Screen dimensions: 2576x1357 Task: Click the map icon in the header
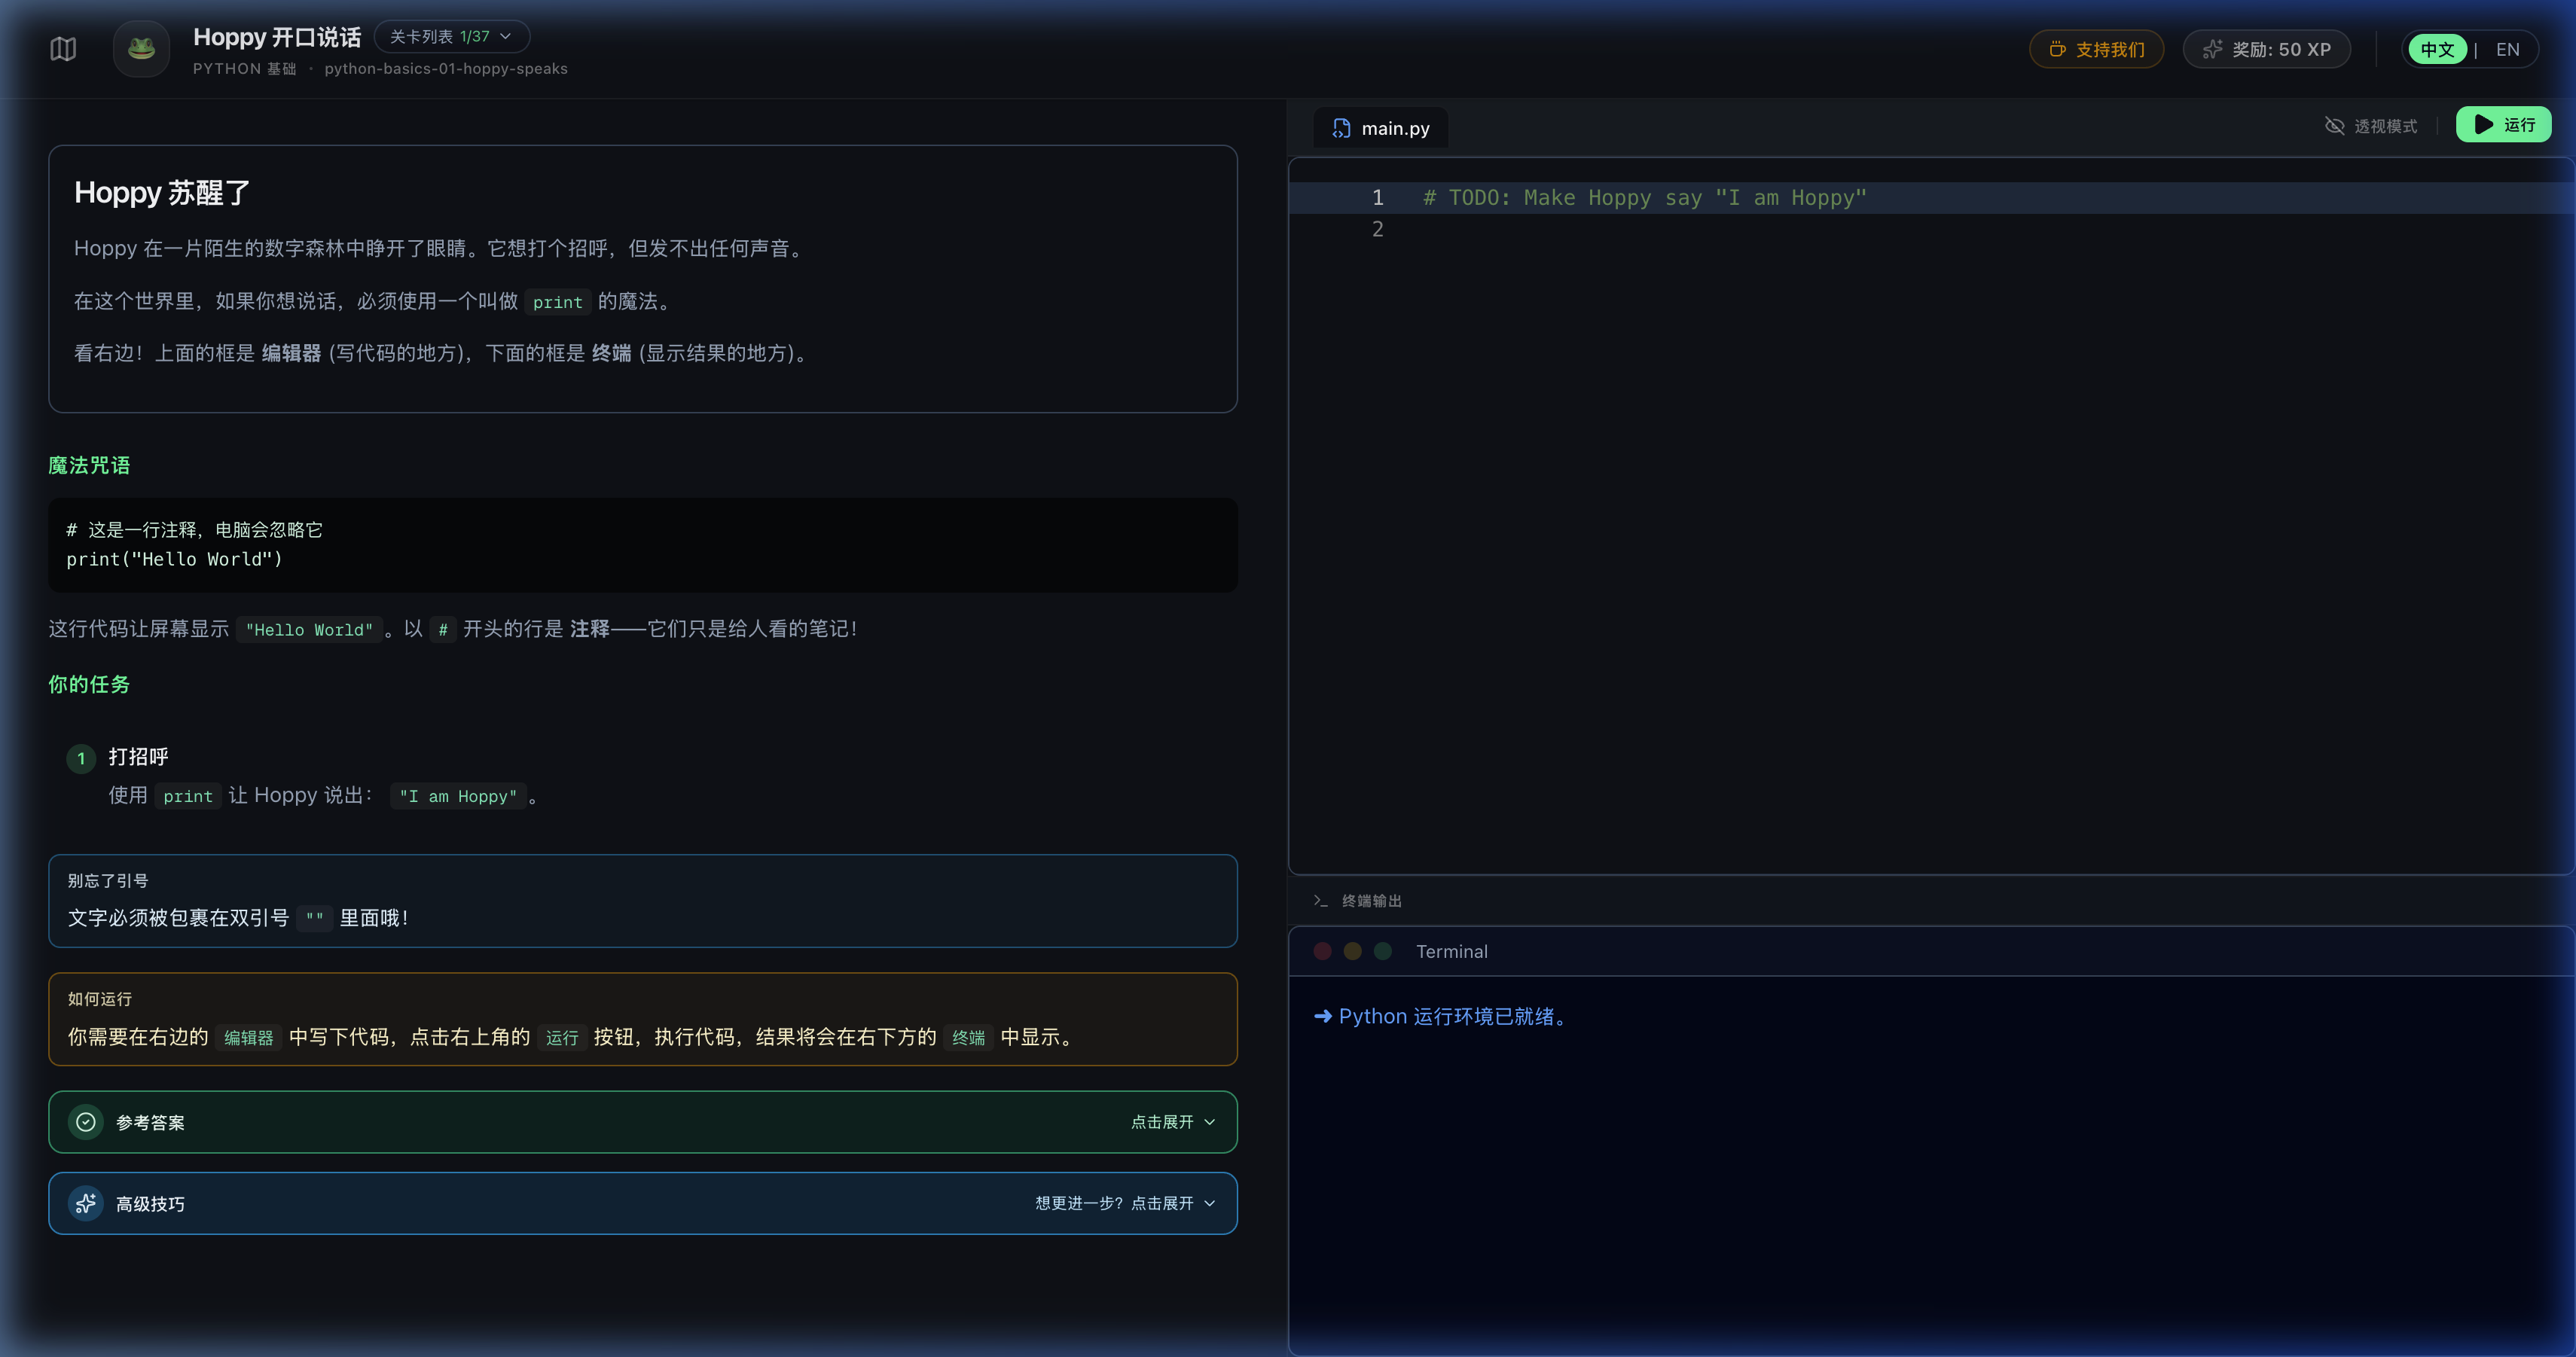[63, 49]
